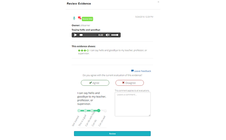The image size is (226, 140).
Task: Click the Disagree button
Action: tap(129, 83)
